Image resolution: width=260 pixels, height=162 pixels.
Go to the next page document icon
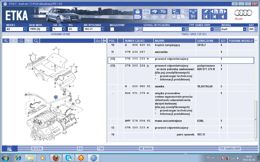tap(223, 12)
